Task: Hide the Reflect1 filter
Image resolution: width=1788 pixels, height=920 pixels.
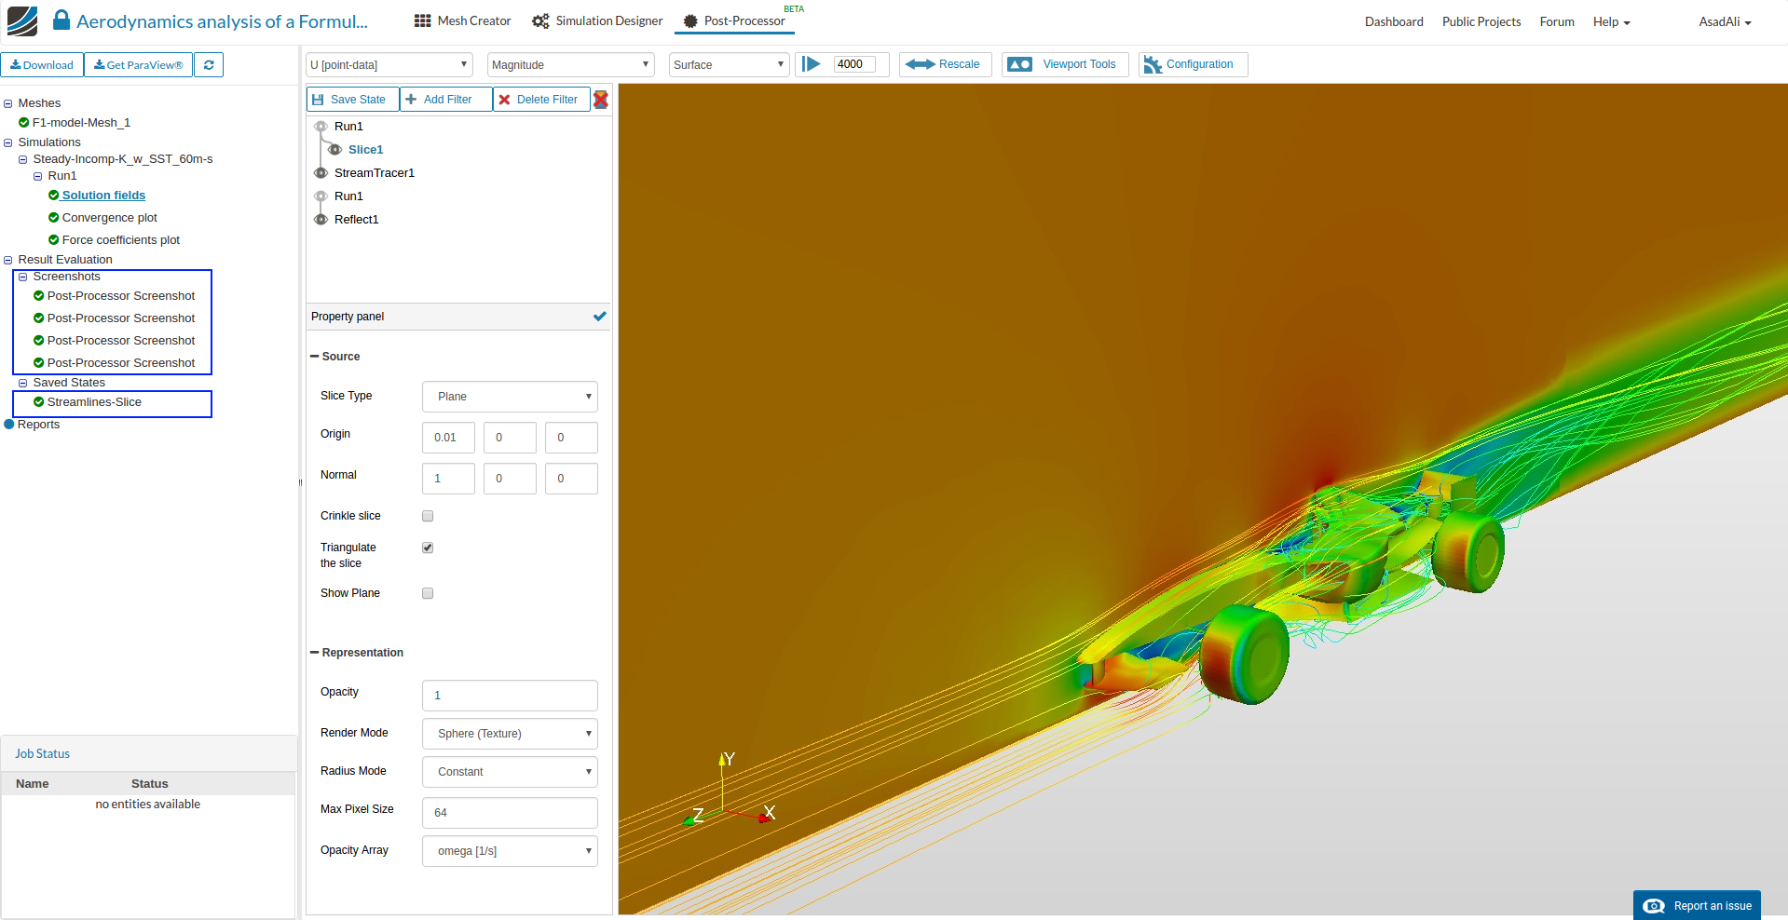Action: tap(321, 220)
